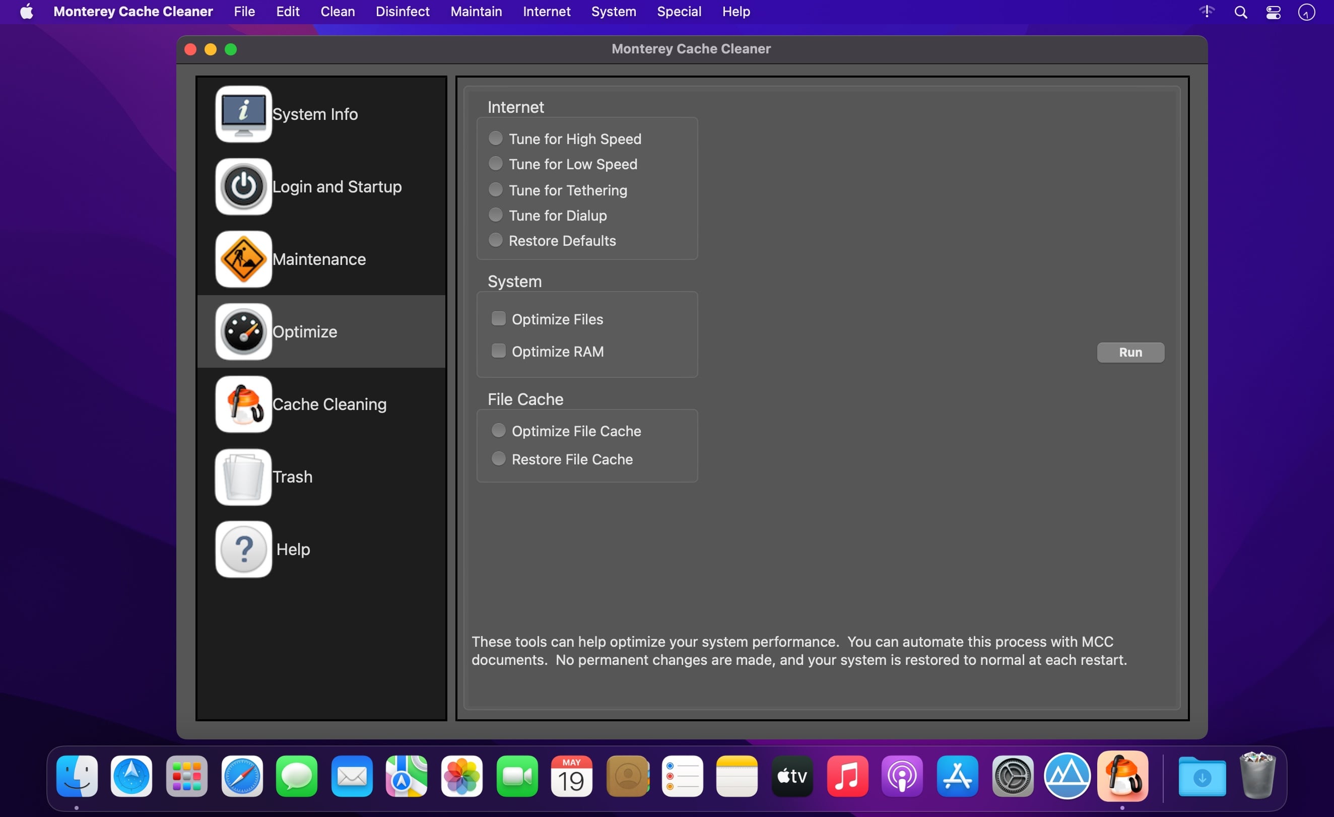Open the System menu in menu bar
The image size is (1334, 817).
(614, 12)
